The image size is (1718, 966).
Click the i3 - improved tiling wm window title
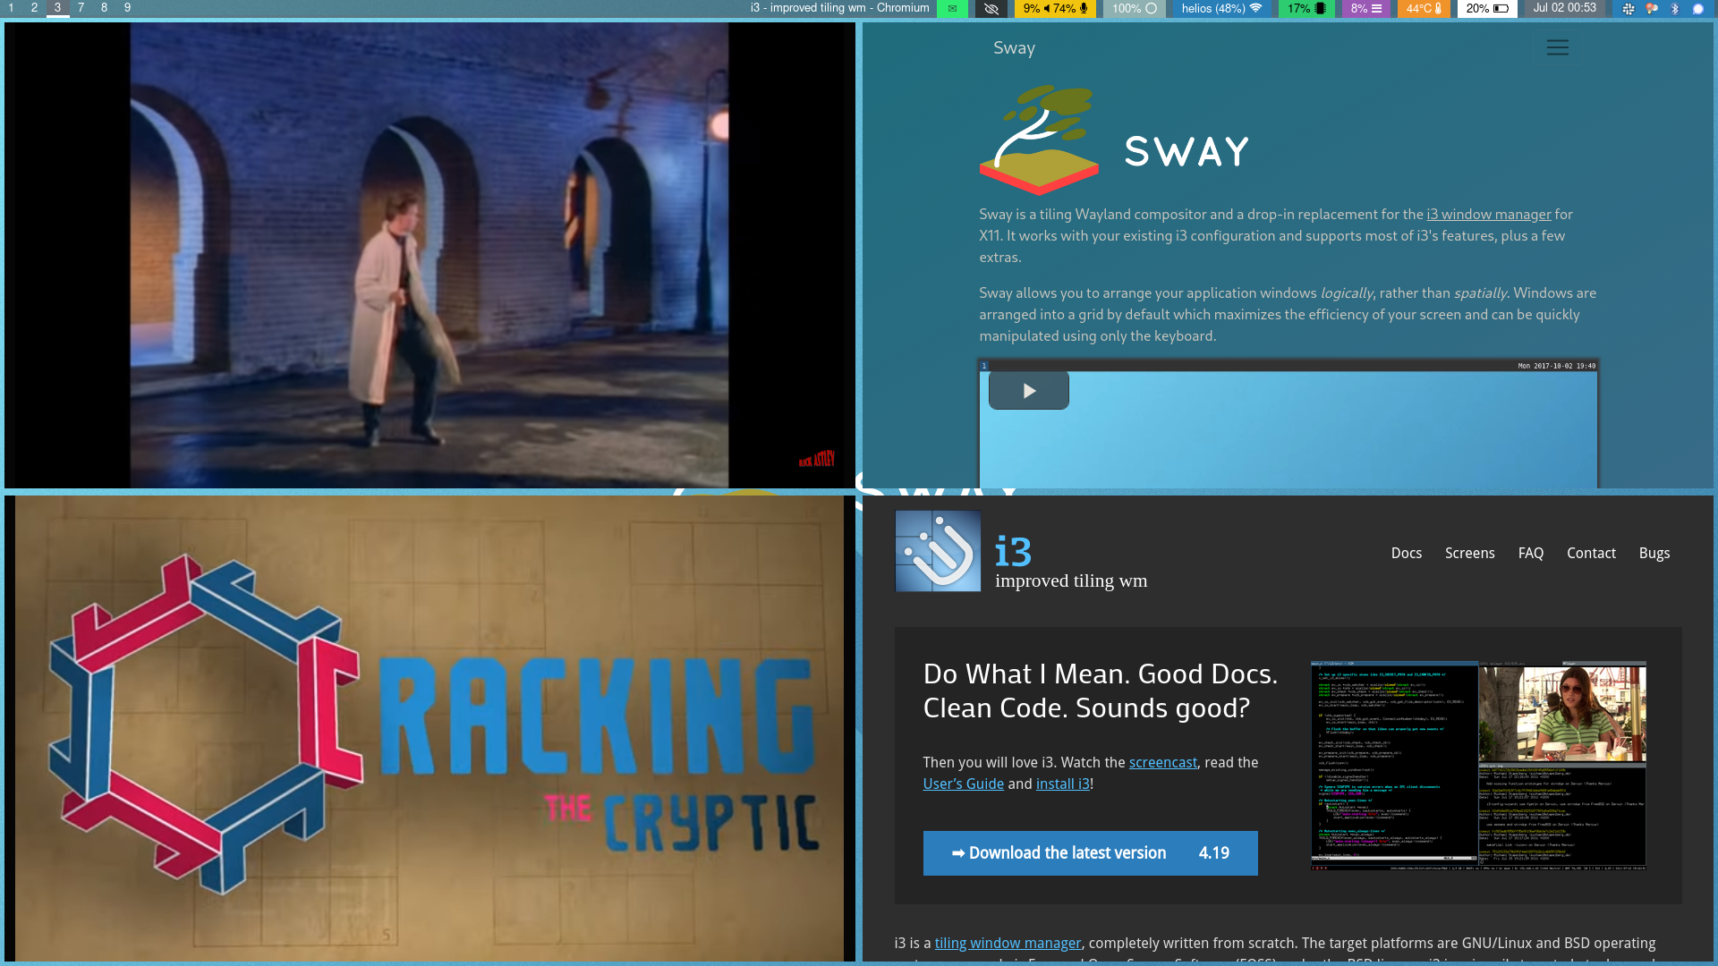pos(839,8)
